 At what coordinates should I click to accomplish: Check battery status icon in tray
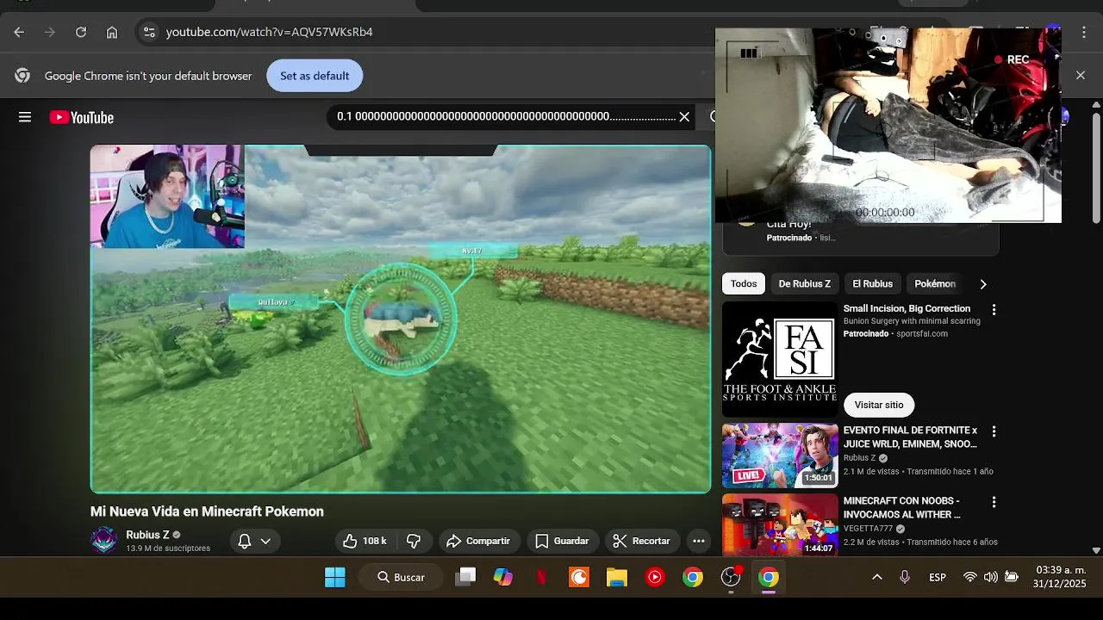(x=1012, y=577)
